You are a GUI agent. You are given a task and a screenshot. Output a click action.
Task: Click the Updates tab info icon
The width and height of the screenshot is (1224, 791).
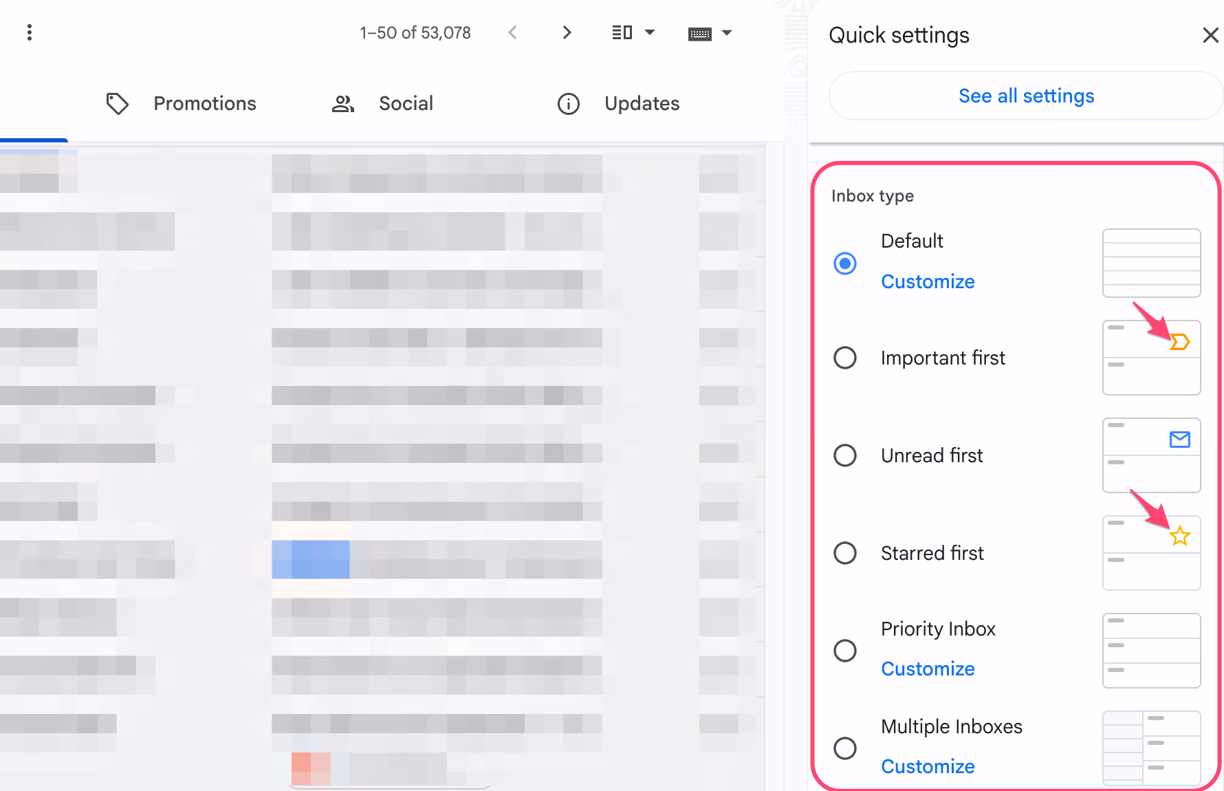click(568, 103)
